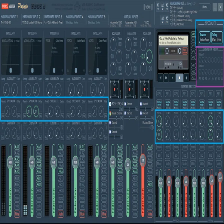Screen dimensions: 224x224
Task: Click Hardware Input 1's gate knob
Action: 15,90
